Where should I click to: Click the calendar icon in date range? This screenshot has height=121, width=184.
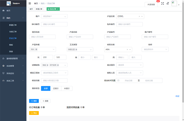tap(118, 80)
